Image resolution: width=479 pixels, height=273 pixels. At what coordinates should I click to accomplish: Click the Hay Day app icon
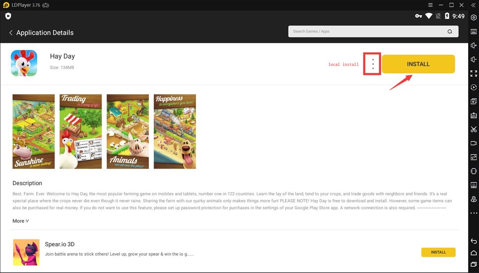tap(24, 63)
